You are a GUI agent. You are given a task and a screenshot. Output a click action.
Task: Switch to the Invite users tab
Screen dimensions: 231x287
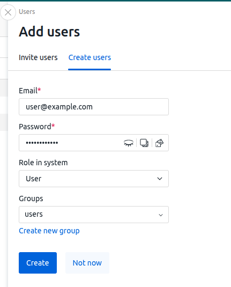point(38,57)
